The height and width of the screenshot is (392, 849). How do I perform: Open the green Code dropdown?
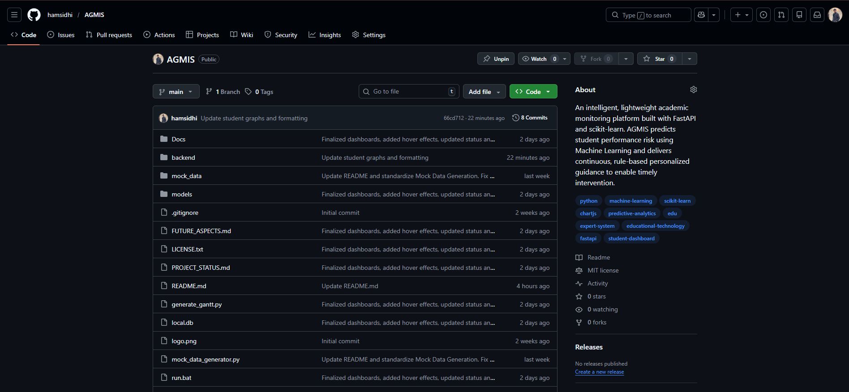pos(533,91)
